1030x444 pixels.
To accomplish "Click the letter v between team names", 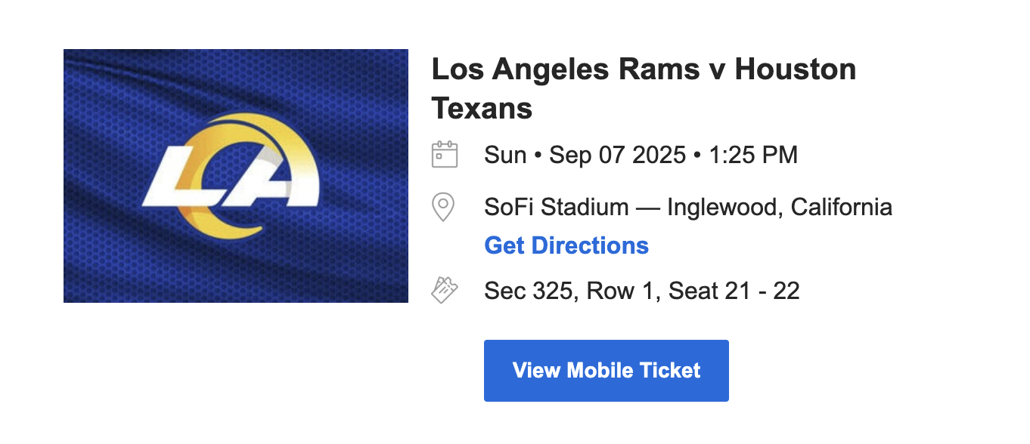I will coord(713,70).
